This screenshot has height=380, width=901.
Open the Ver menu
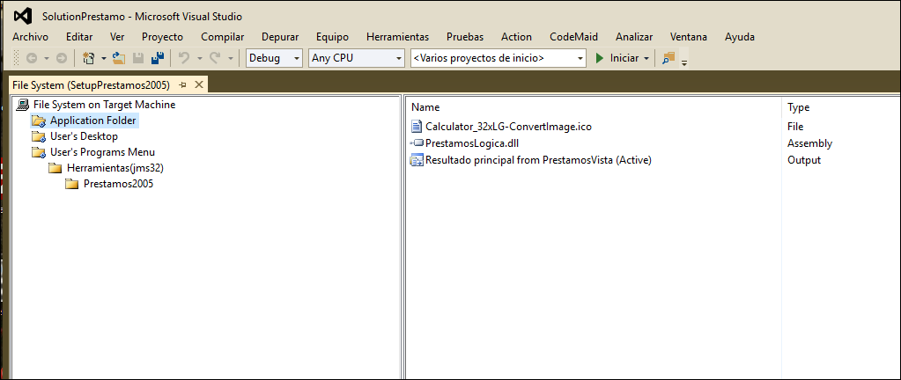tap(117, 37)
